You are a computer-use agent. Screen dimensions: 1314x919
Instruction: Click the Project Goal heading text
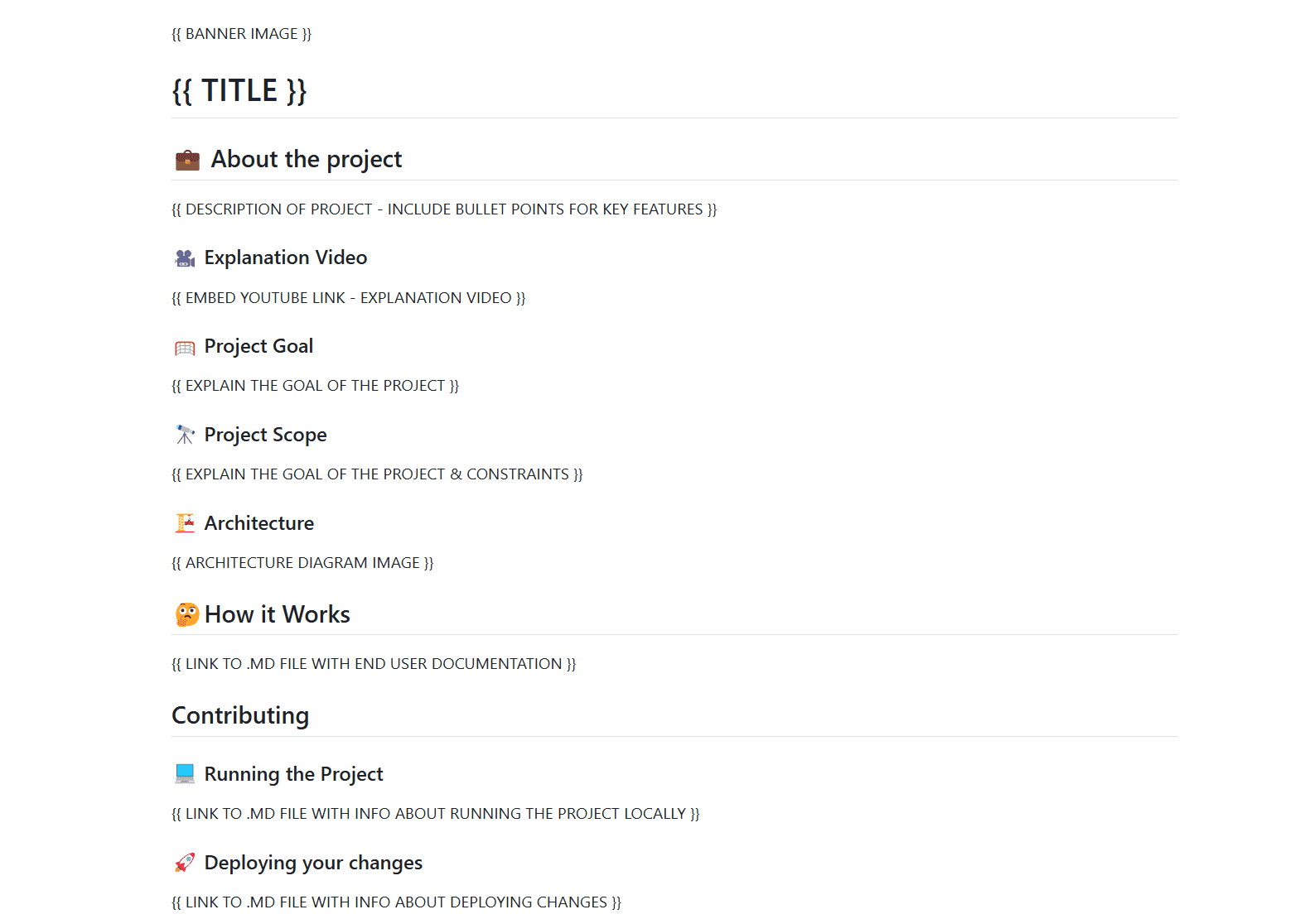(x=258, y=346)
